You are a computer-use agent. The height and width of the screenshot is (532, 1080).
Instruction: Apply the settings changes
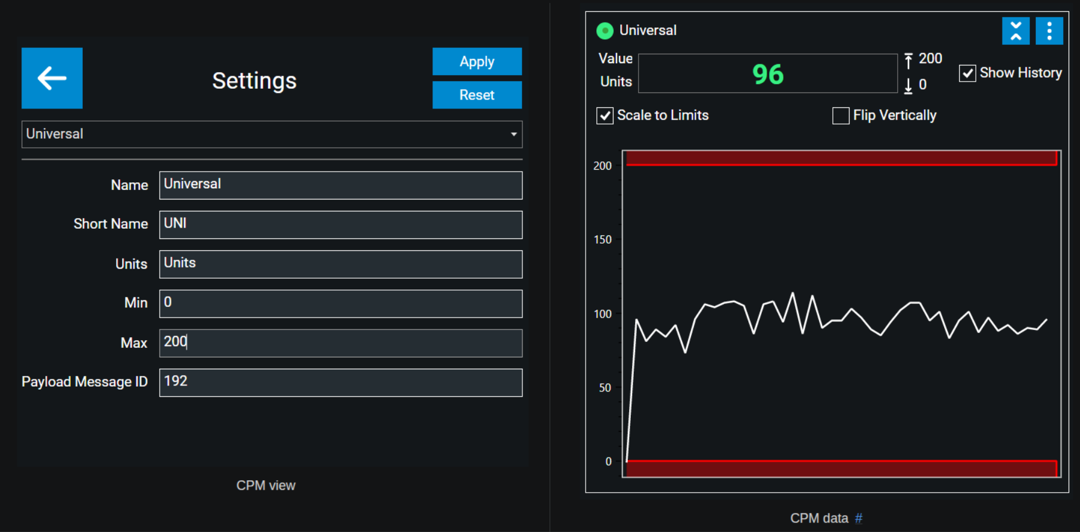tap(477, 61)
